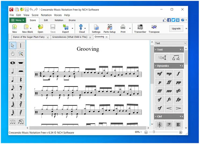Insert sforzando sfz dynamic
The width and height of the screenshot is (200, 144).
pos(178,91)
